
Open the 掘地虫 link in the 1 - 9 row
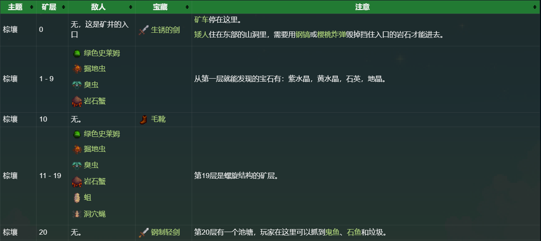click(95, 68)
